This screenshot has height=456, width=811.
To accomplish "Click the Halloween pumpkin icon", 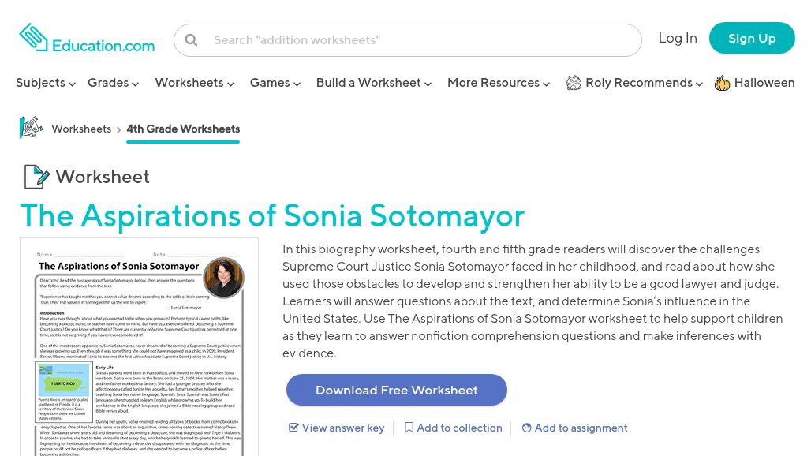I will coord(722,83).
